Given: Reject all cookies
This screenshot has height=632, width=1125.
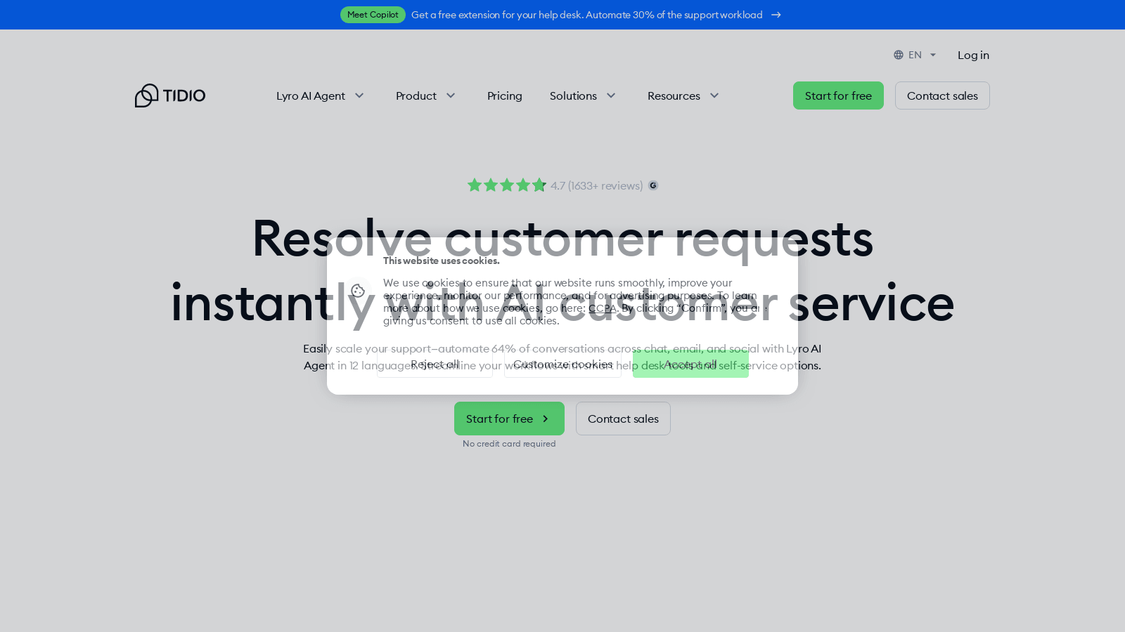Looking at the screenshot, I should pyautogui.click(x=435, y=364).
